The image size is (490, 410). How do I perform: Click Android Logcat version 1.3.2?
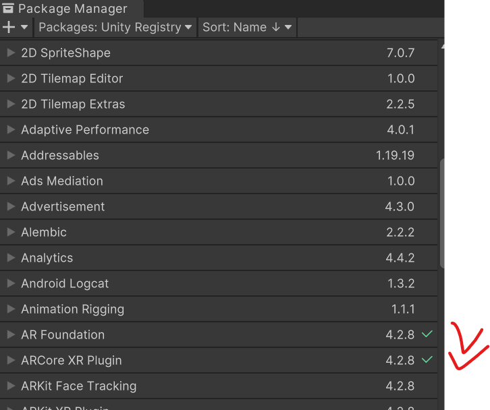click(401, 283)
